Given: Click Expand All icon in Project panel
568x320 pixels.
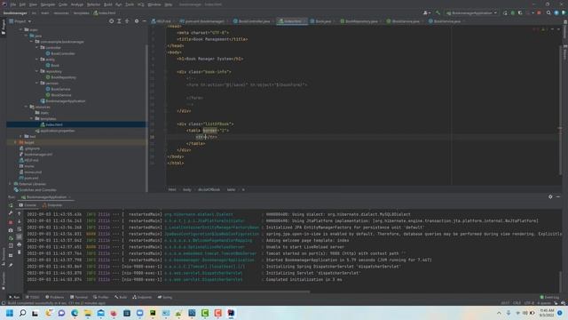Looking at the screenshot, I should [x=119, y=21].
